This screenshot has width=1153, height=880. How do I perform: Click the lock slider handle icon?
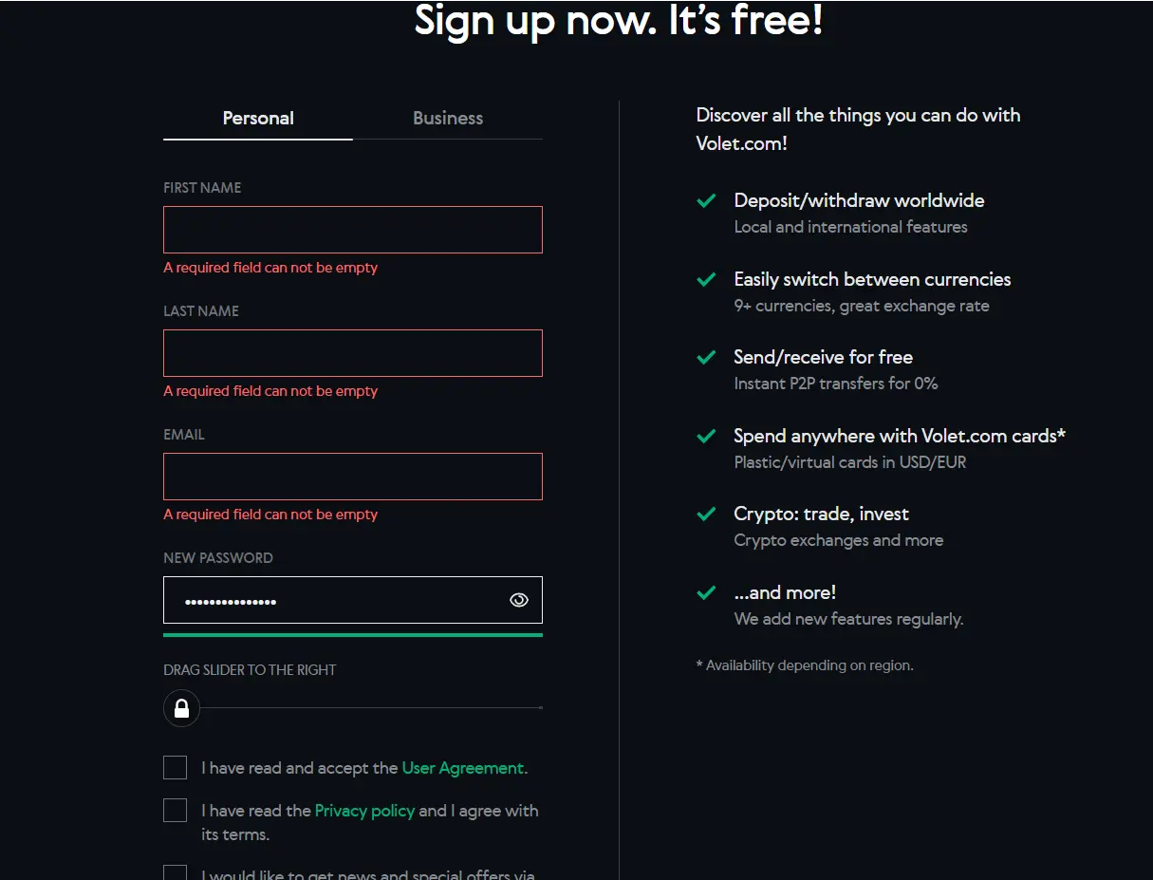(x=181, y=708)
